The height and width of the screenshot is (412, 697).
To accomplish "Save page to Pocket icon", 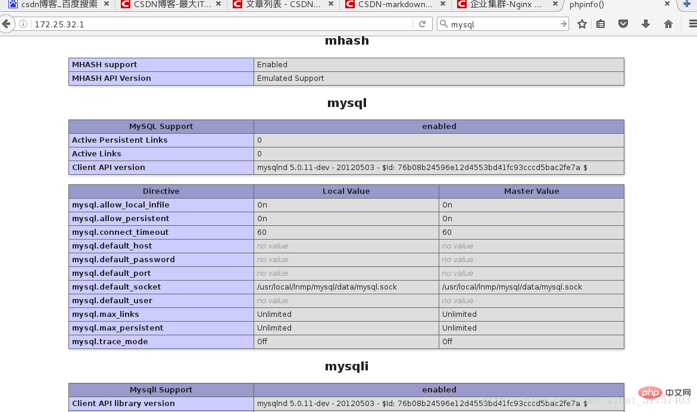I will [623, 24].
